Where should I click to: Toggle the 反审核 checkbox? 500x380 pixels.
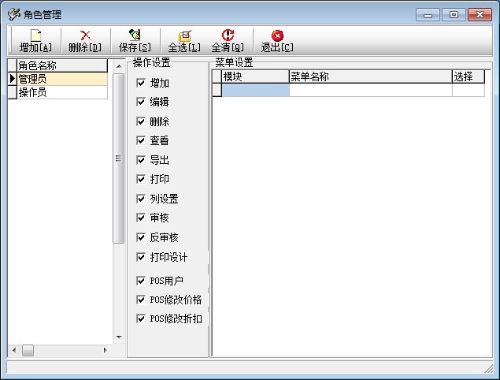click(141, 237)
